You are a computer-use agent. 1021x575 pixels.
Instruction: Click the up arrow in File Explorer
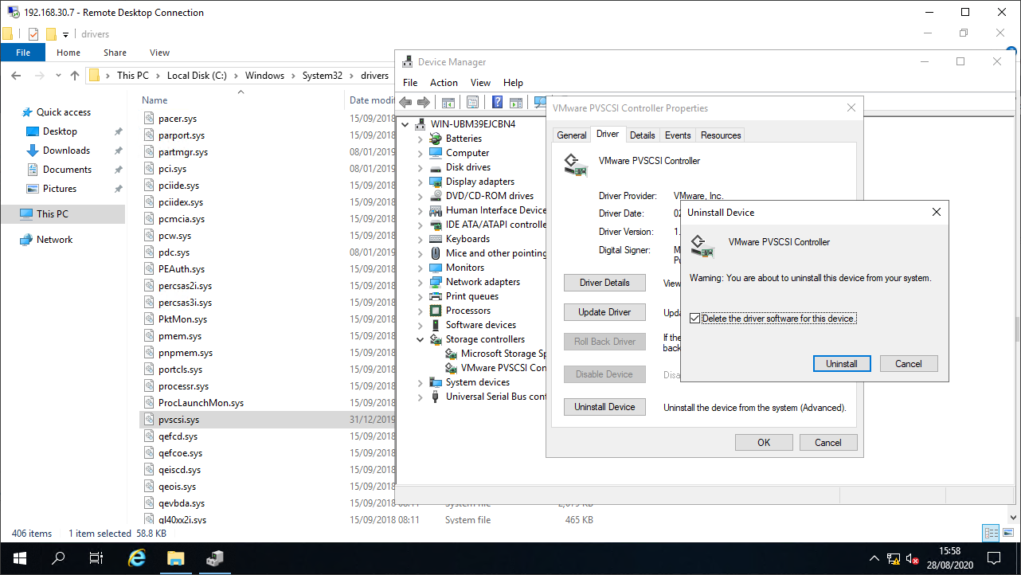(75, 76)
